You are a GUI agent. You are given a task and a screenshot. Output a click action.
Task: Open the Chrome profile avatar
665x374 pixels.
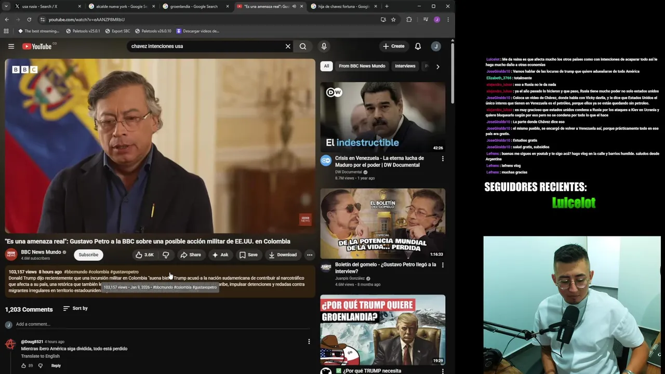tap(437, 19)
